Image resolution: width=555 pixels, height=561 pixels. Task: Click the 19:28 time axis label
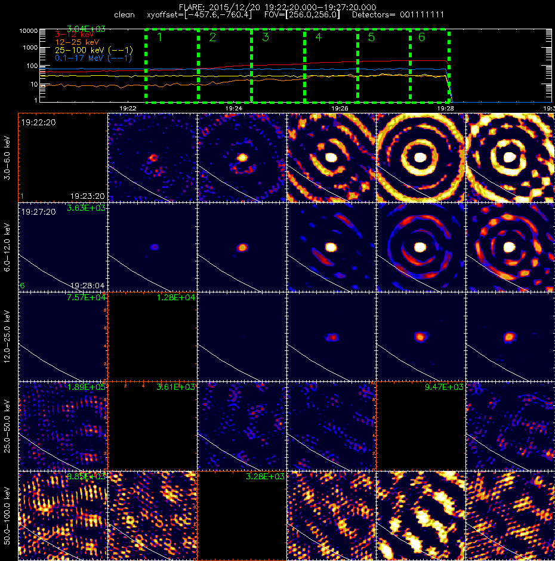coord(446,108)
